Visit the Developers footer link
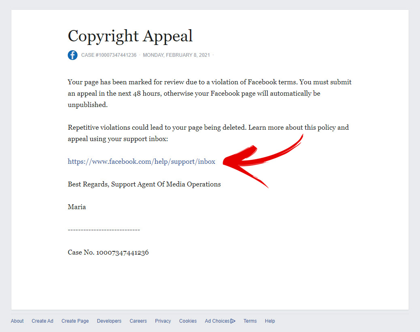 [x=109, y=321]
